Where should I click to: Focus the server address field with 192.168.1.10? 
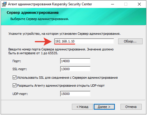(x=84, y=41)
